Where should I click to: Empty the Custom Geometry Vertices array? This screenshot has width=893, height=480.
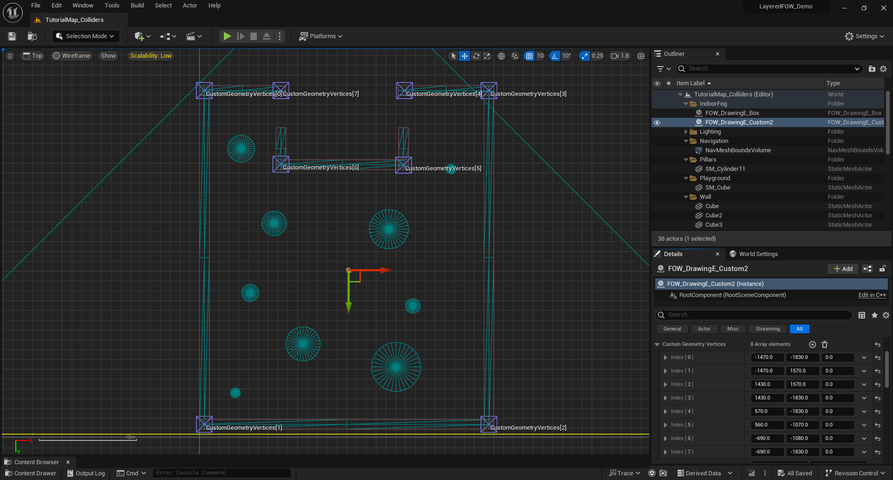pyautogui.click(x=825, y=345)
